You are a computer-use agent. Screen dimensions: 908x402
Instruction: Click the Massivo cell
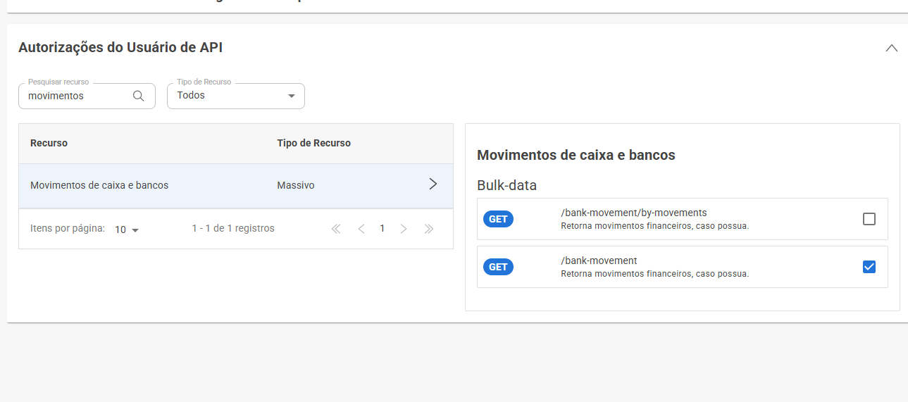point(296,186)
